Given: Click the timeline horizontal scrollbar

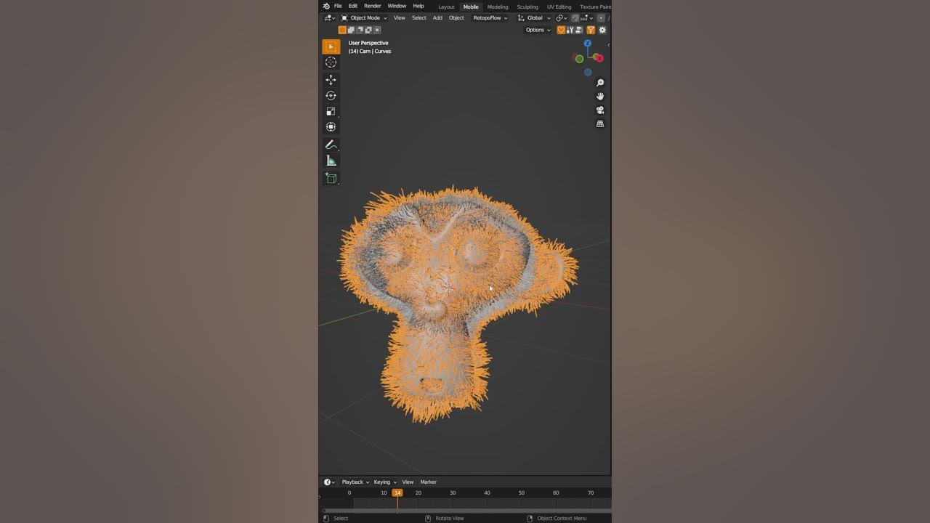Looking at the screenshot, I should [465, 510].
